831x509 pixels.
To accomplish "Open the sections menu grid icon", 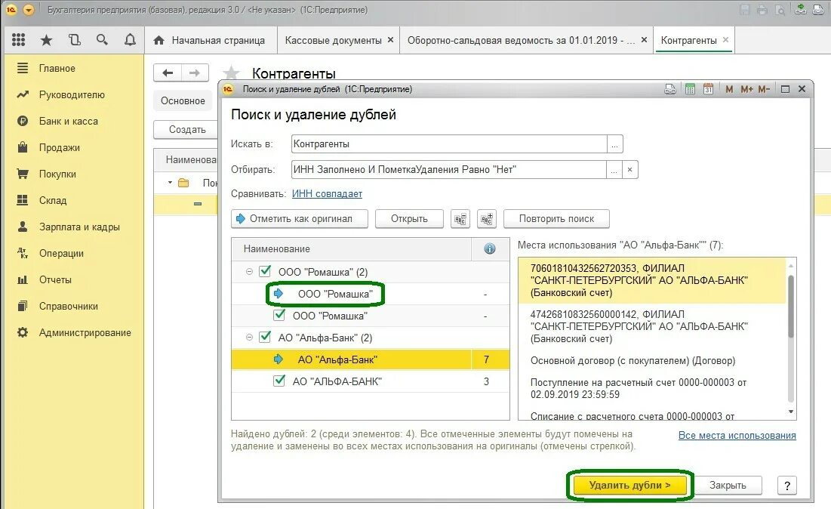I will (x=19, y=40).
